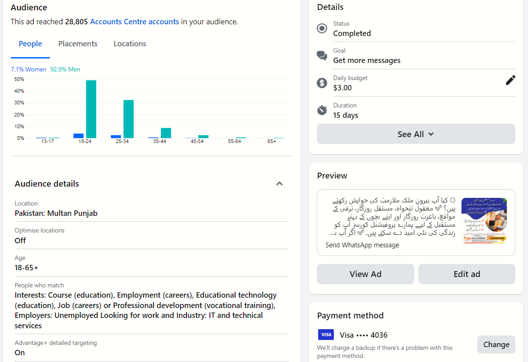Click the teal 25-34 Men bar
This screenshot has width=528, height=362.
pos(129,119)
